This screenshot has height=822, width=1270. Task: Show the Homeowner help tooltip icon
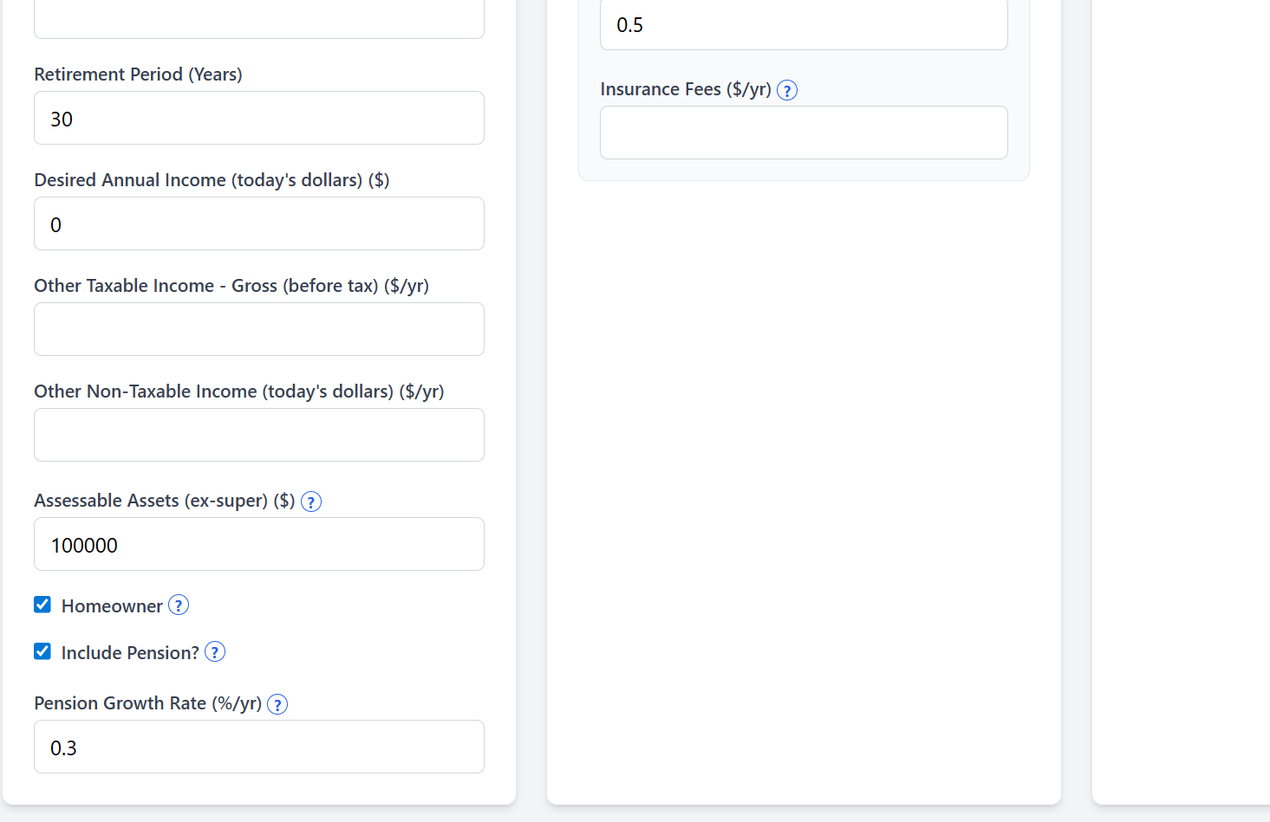179,605
